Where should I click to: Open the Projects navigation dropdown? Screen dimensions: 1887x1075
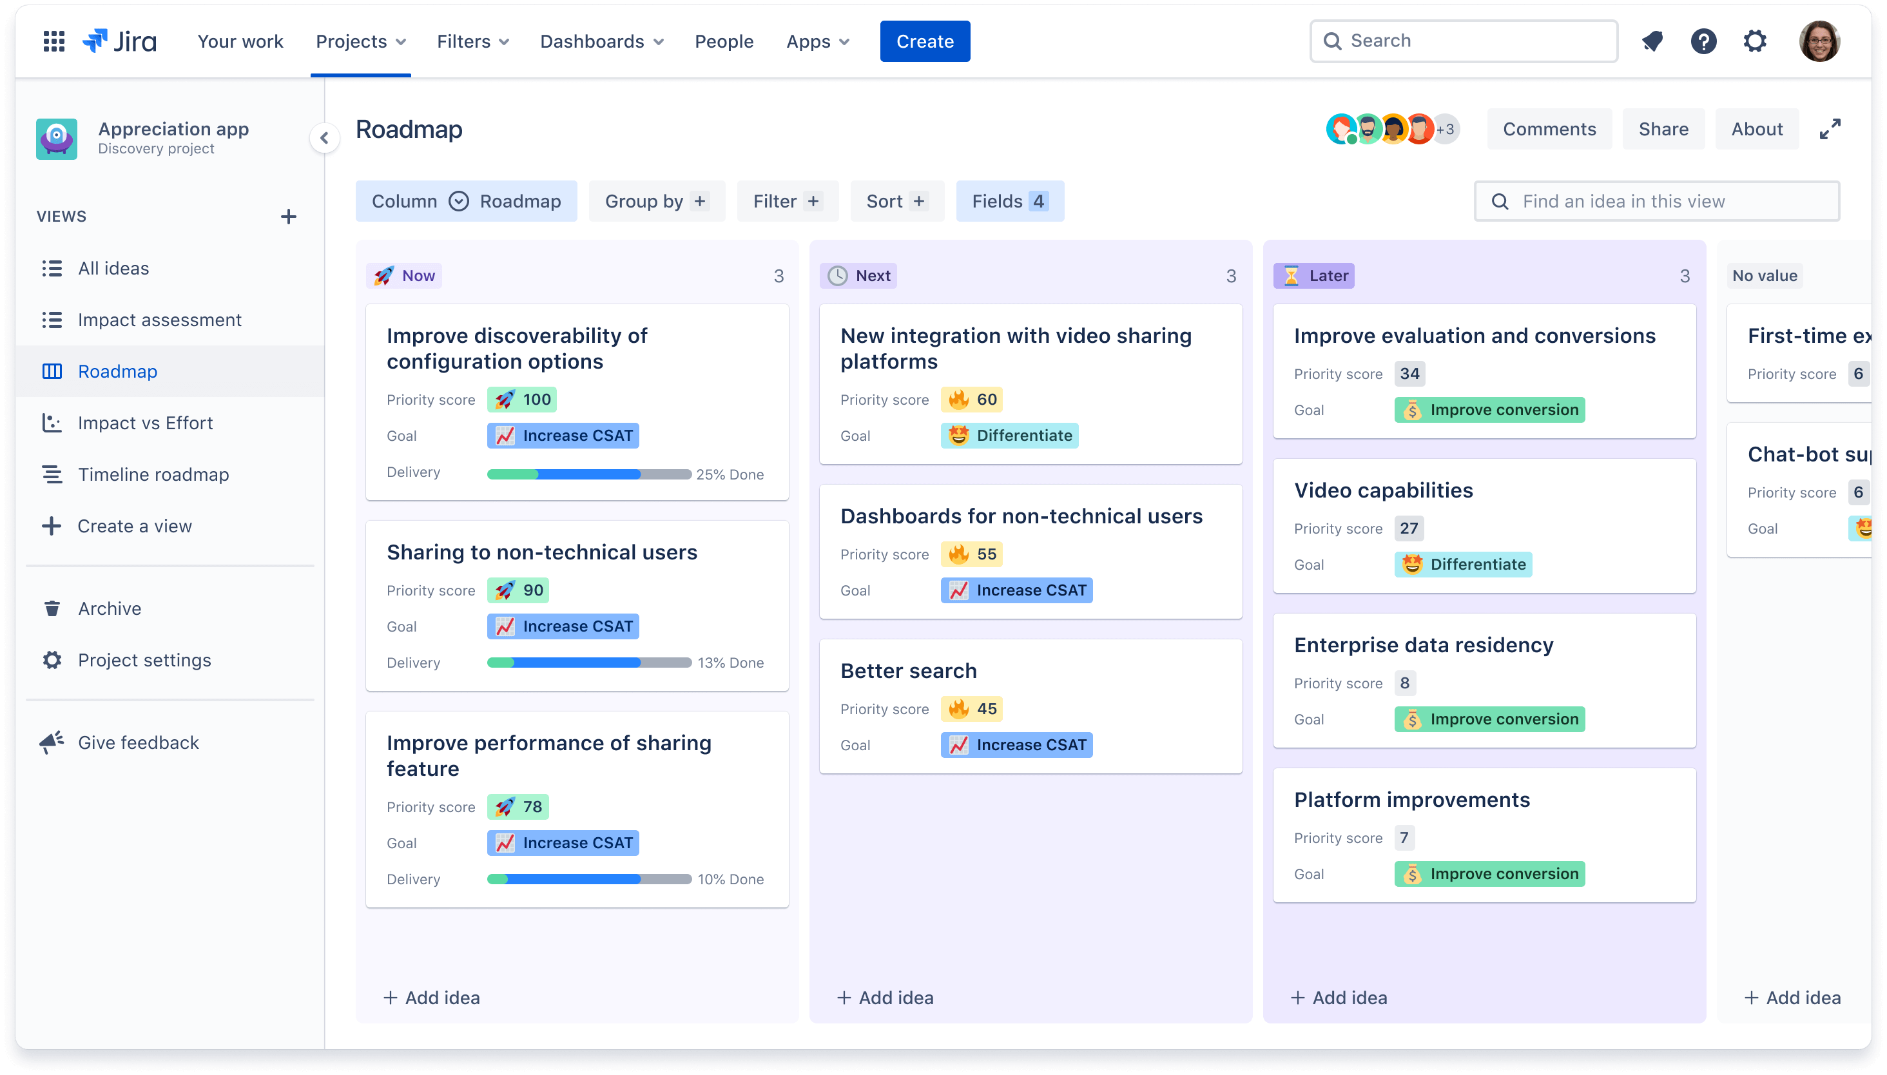(362, 41)
